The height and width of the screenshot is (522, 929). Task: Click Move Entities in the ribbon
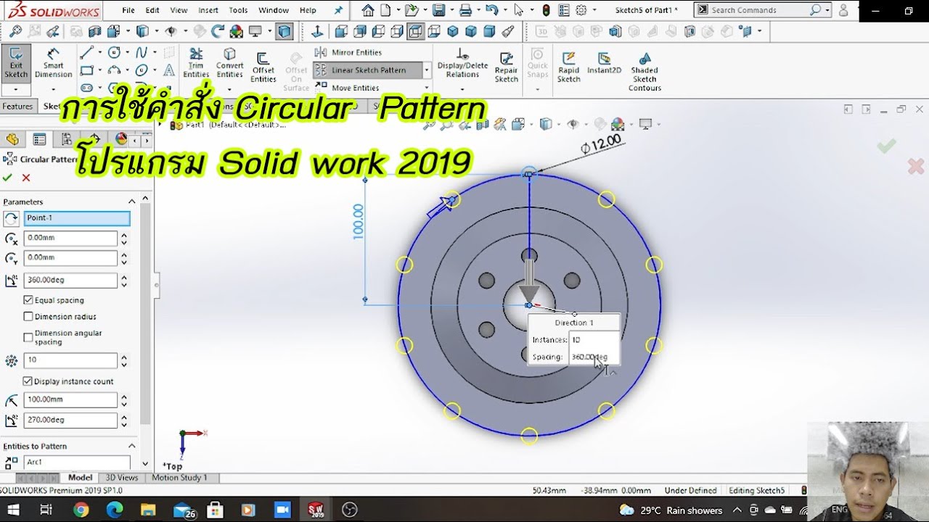(348, 88)
